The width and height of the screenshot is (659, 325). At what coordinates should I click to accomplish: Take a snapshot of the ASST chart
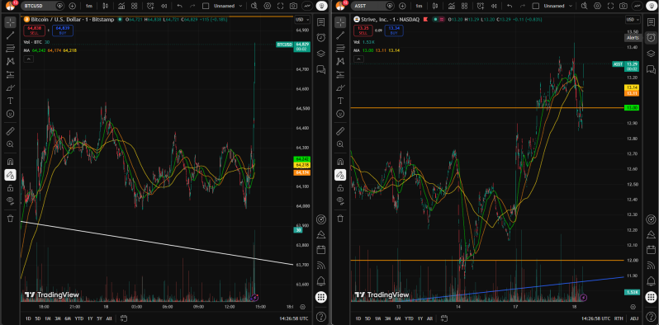[x=623, y=6]
